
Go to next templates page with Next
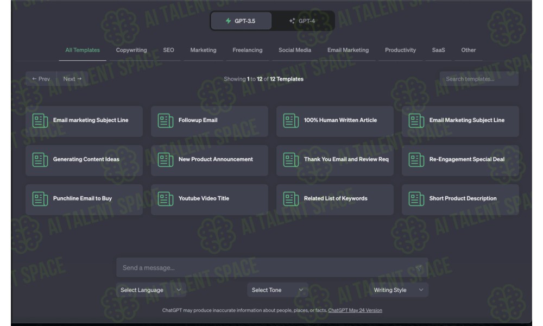click(x=72, y=79)
